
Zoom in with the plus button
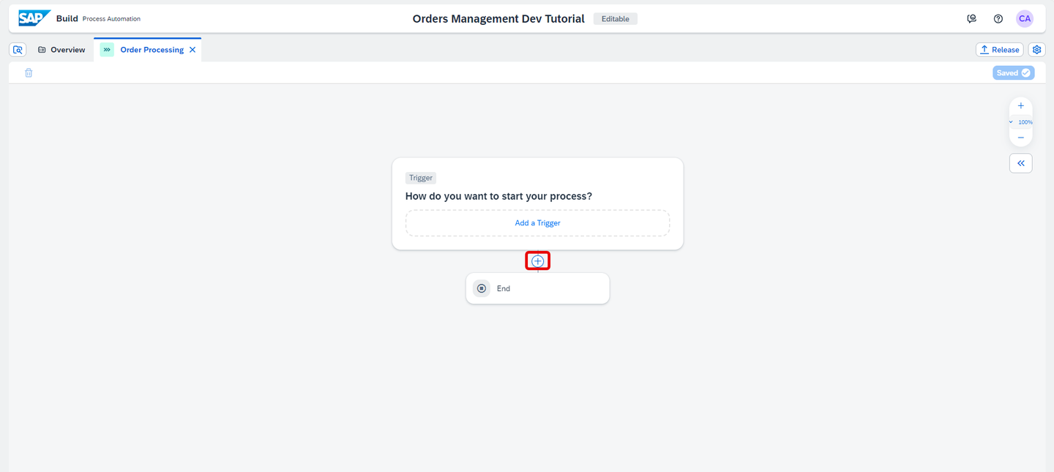tap(1021, 106)
